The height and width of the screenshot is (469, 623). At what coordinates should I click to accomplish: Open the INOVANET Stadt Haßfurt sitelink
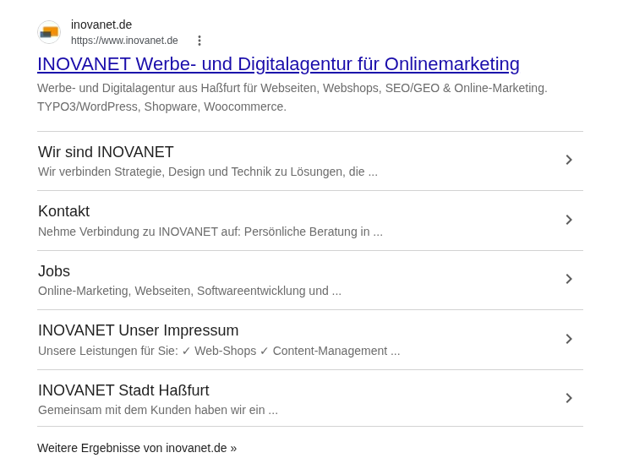click(123, 390)
